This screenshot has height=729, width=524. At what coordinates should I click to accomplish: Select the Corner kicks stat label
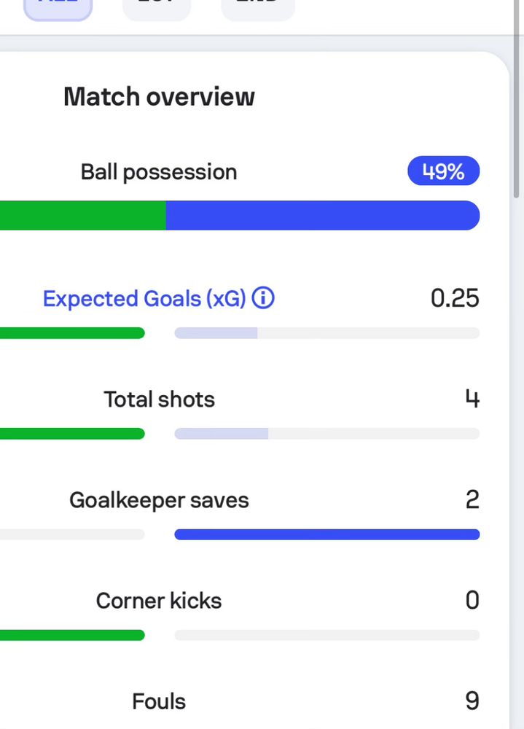(159, 601)
